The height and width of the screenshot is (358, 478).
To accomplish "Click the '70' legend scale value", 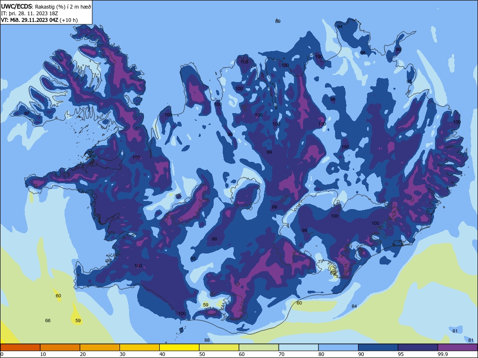I will tap(282, 354).
